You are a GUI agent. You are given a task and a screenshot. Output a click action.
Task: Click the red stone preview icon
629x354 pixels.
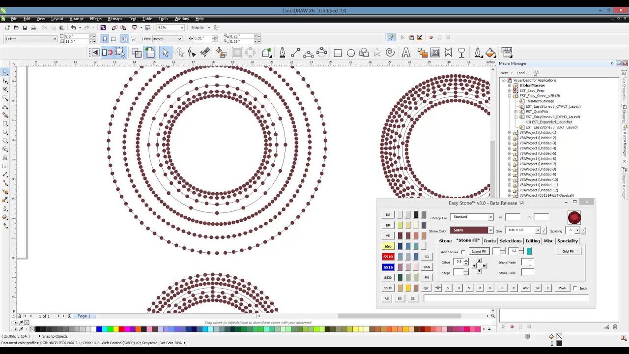574,218
